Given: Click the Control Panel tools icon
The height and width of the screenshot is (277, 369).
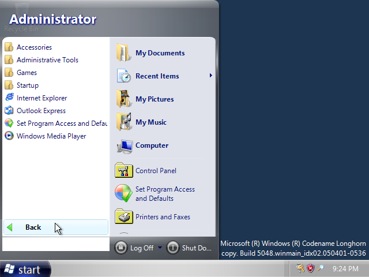Looking at the screenshot, I should coord(124,170).
